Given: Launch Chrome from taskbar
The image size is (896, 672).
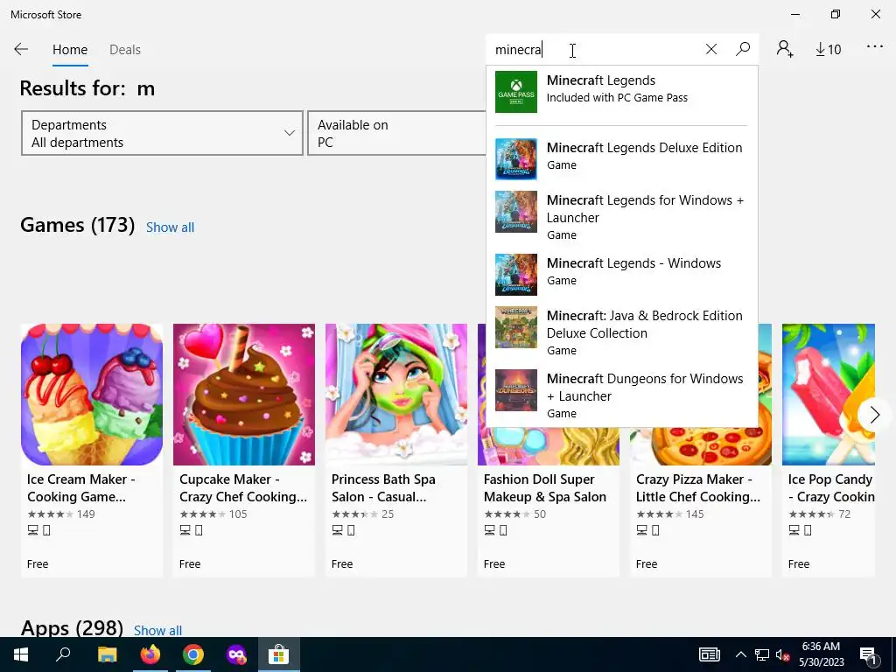Looking at the screenshot, I should click(x=193, y=654).
